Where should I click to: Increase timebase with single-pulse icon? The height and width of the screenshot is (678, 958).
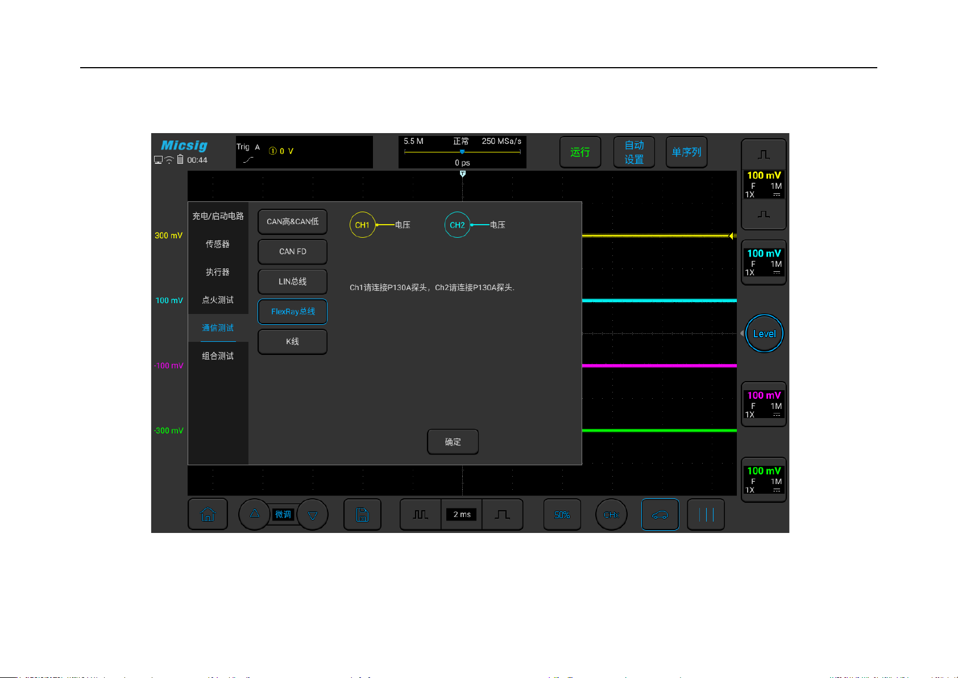click(503, 514)
